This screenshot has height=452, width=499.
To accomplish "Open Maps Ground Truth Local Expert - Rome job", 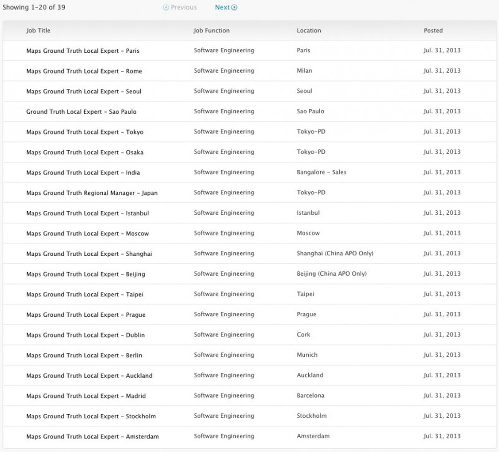I will pyautogui.click(x=84, y=71).
